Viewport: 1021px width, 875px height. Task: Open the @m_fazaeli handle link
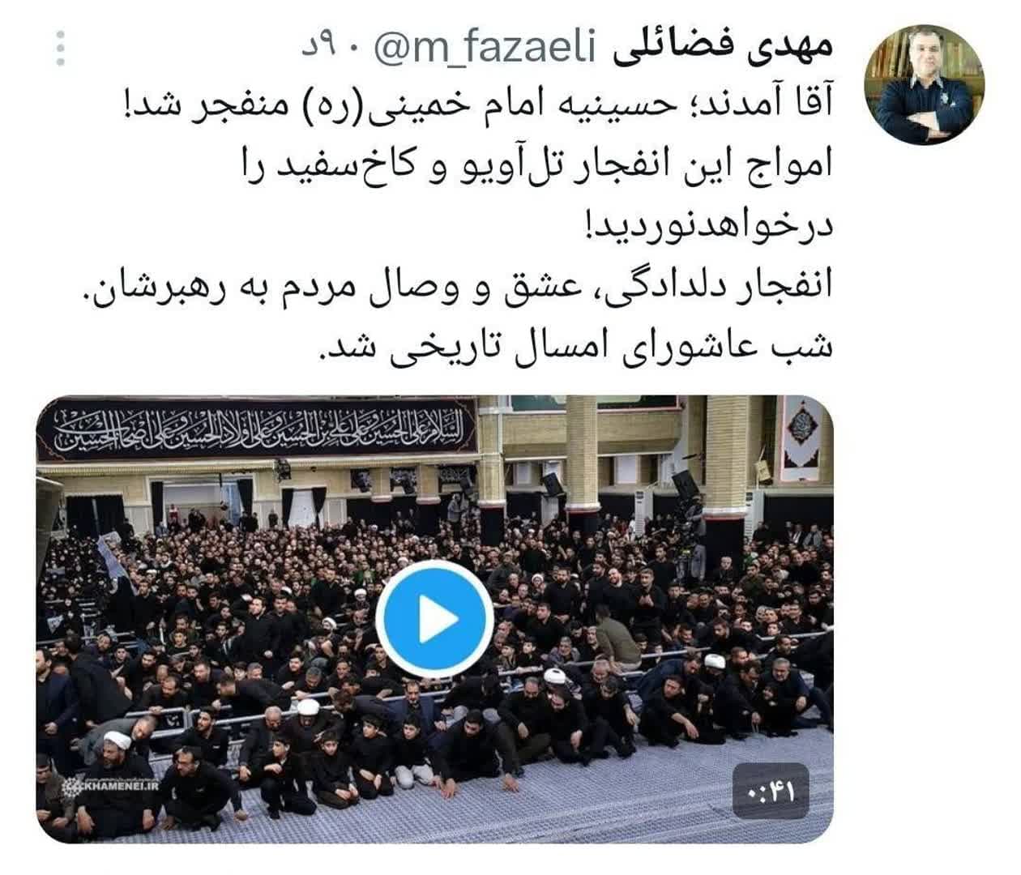485,49
